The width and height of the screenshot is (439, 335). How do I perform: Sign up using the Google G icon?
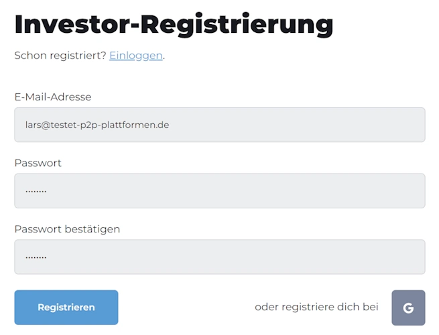tap(408, 308)
